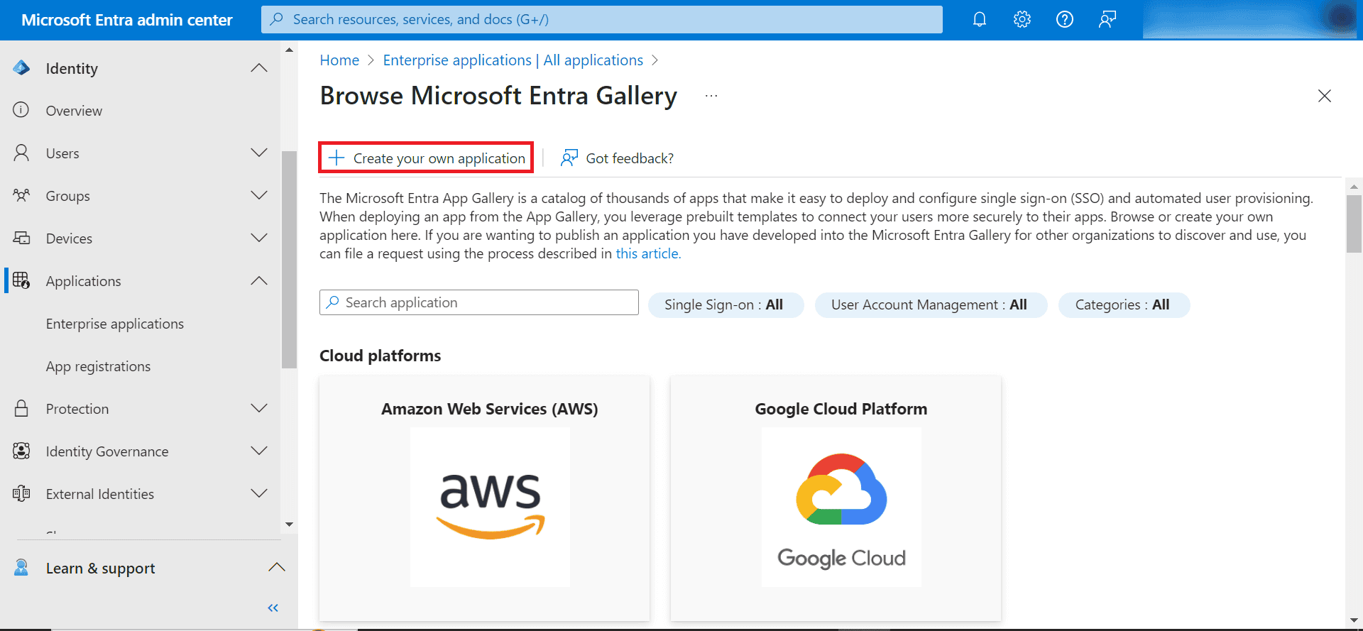Screen dimensions: 1363x631
Task: Open the notifications bell icon
Action: (979, 19)
